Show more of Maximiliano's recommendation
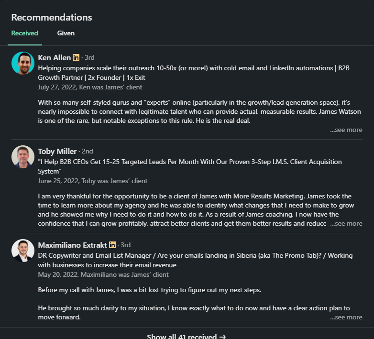 (346, 317)
